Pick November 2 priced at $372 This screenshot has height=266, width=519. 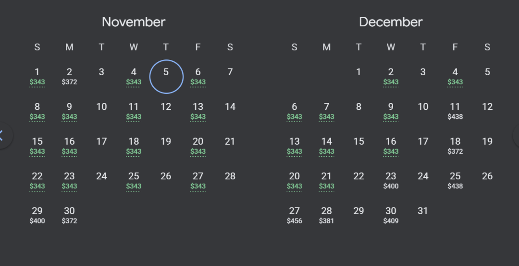(69, 77)
